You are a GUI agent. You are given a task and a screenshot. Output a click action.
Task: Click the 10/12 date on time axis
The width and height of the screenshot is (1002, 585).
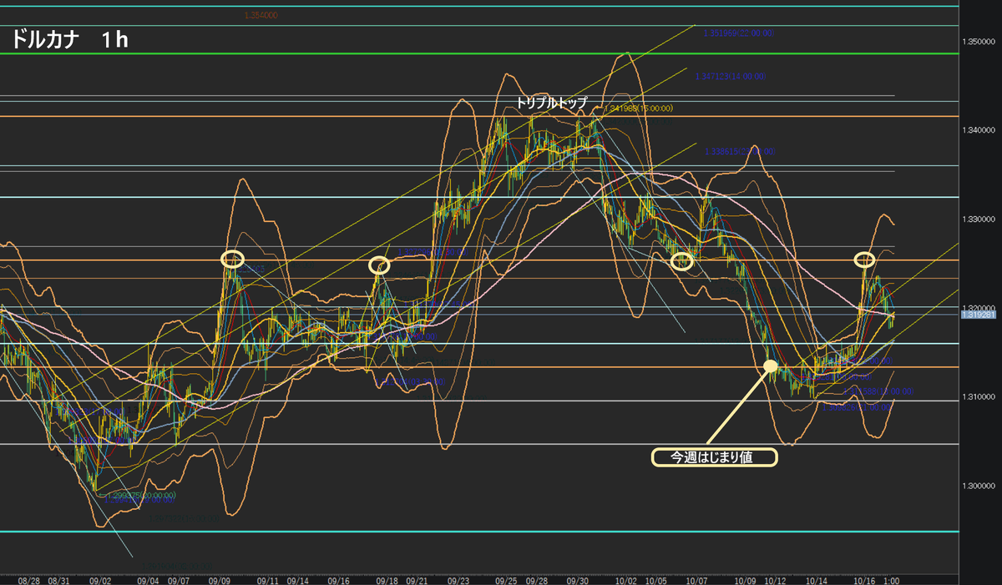pyautogui.click(x=775, y=579)
